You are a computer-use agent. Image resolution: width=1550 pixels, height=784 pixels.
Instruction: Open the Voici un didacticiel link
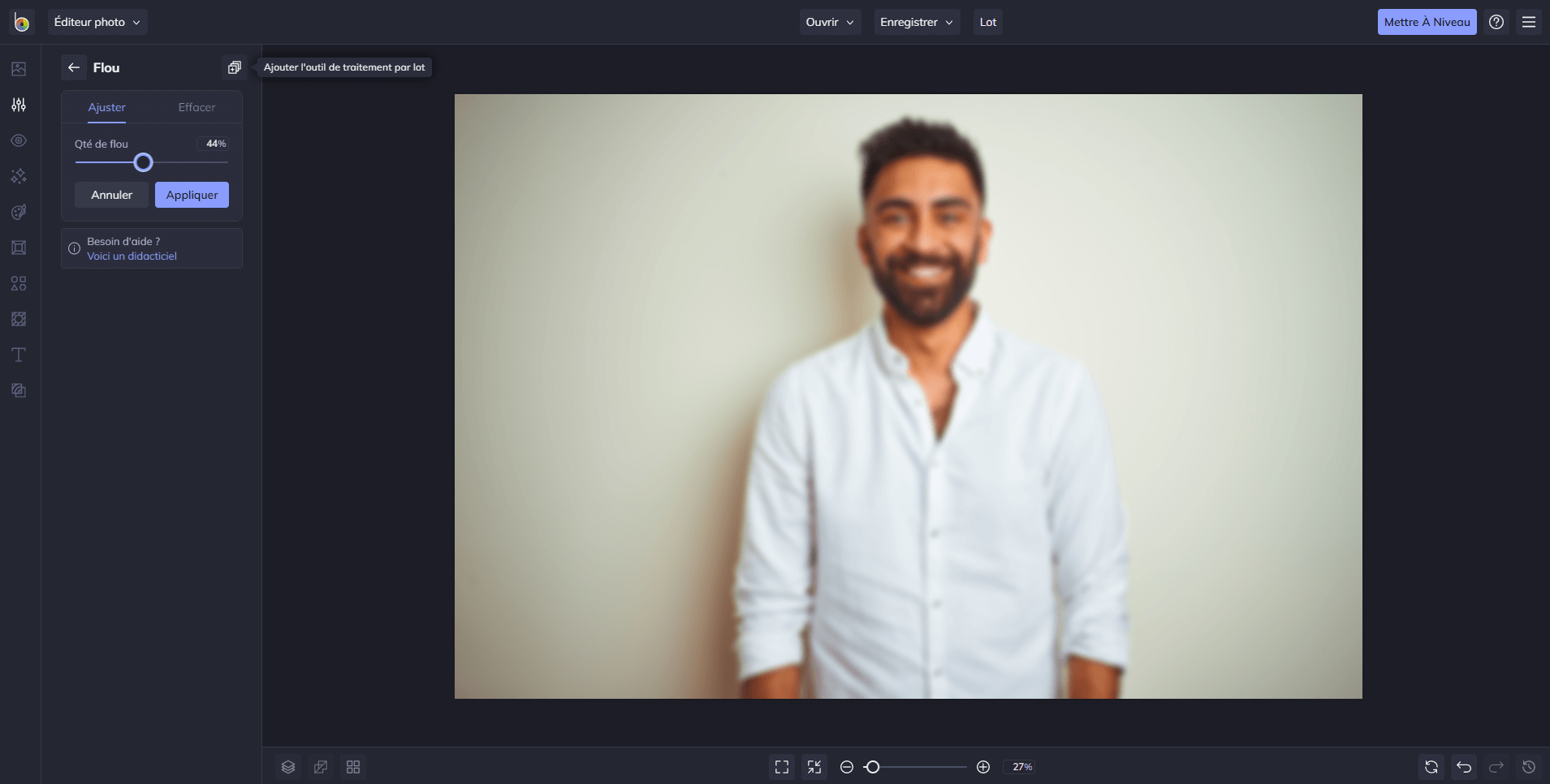coord(132,256)
